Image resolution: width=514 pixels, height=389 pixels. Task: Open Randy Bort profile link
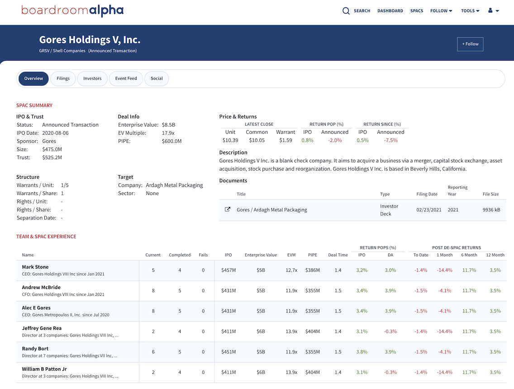point(35,349)
